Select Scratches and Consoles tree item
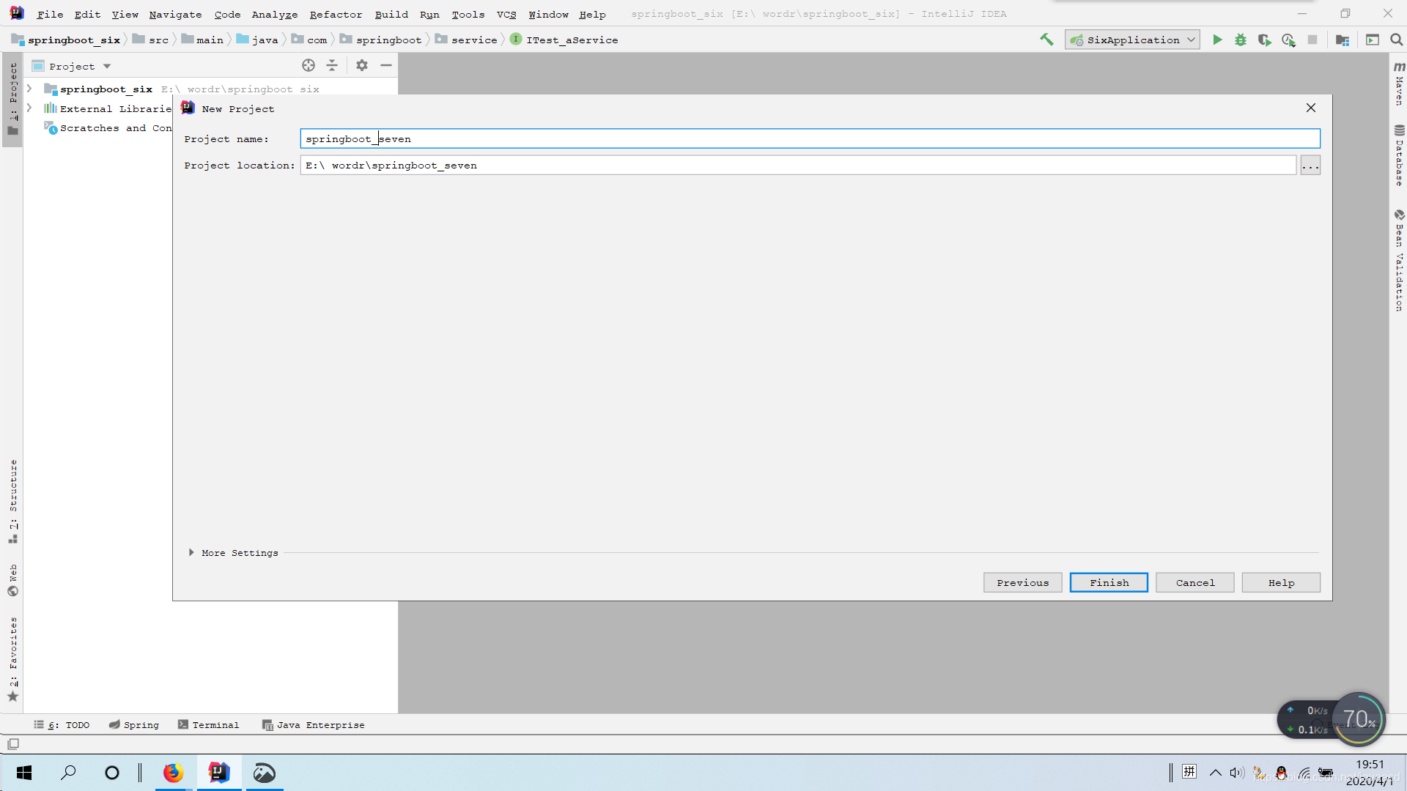This screenshot has width=1407, height=791. pyautogui.click(x=108, y=128)
